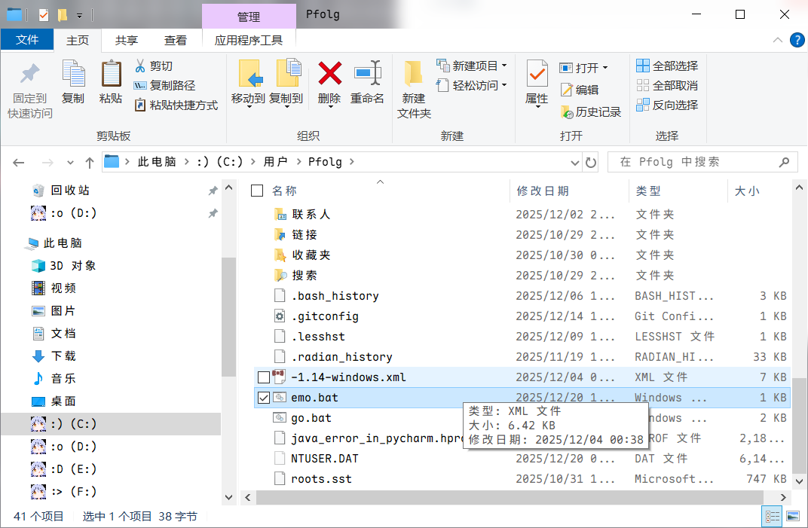Viewport: 808px width, 528px height.
Task: Check the checkbox beside -1.14-windows.xml
Action: (263, 377)
